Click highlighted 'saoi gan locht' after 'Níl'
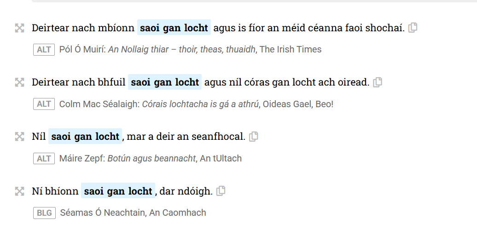The width and height of the screenshot is (477, 230). point(85,137)
